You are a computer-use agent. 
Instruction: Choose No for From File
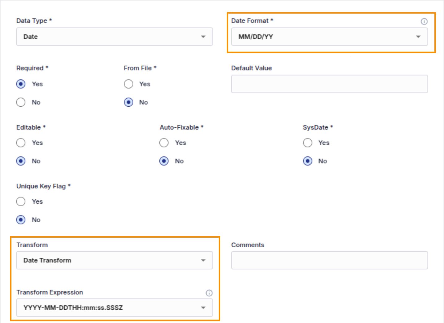click(128, 102)
